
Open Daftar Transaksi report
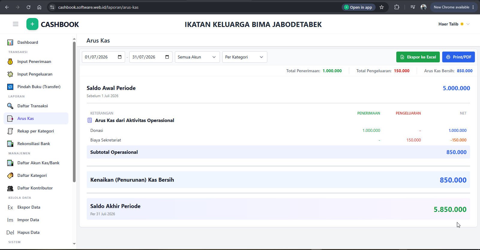(x=36, y=106)
